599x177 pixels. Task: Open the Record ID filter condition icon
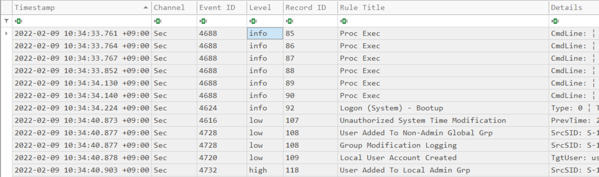290,21
